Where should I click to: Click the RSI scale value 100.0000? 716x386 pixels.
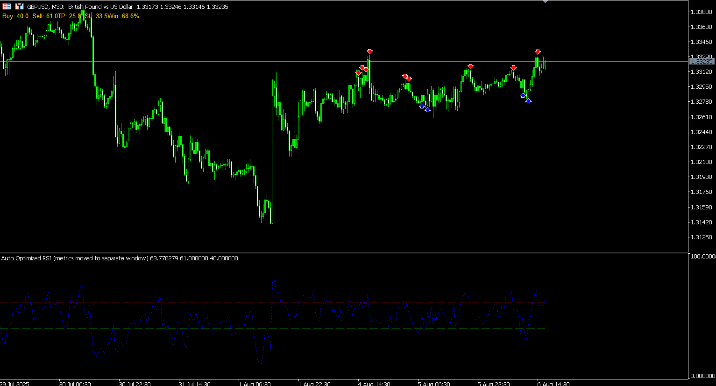(x=703, y=256)
